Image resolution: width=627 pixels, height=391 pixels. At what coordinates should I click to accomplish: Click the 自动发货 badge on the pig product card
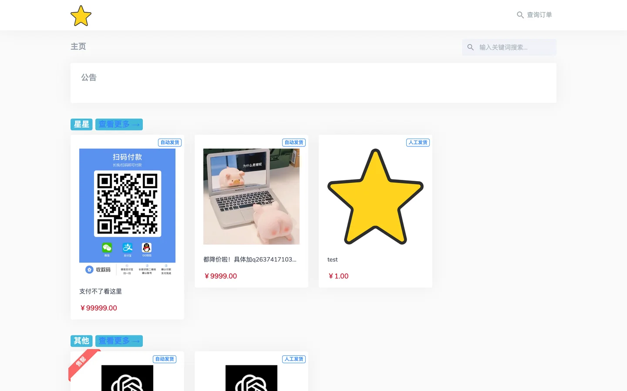(294, 142)
